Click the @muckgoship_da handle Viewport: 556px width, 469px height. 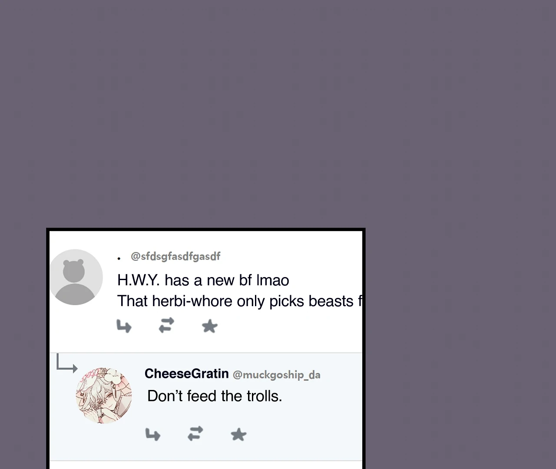[x=276, y=375]
